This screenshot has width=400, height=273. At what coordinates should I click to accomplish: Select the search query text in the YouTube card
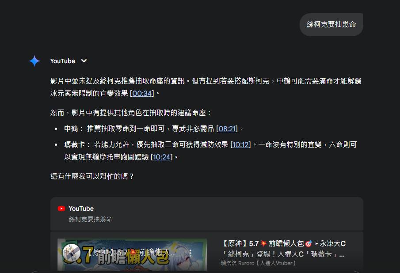(90, 219)
